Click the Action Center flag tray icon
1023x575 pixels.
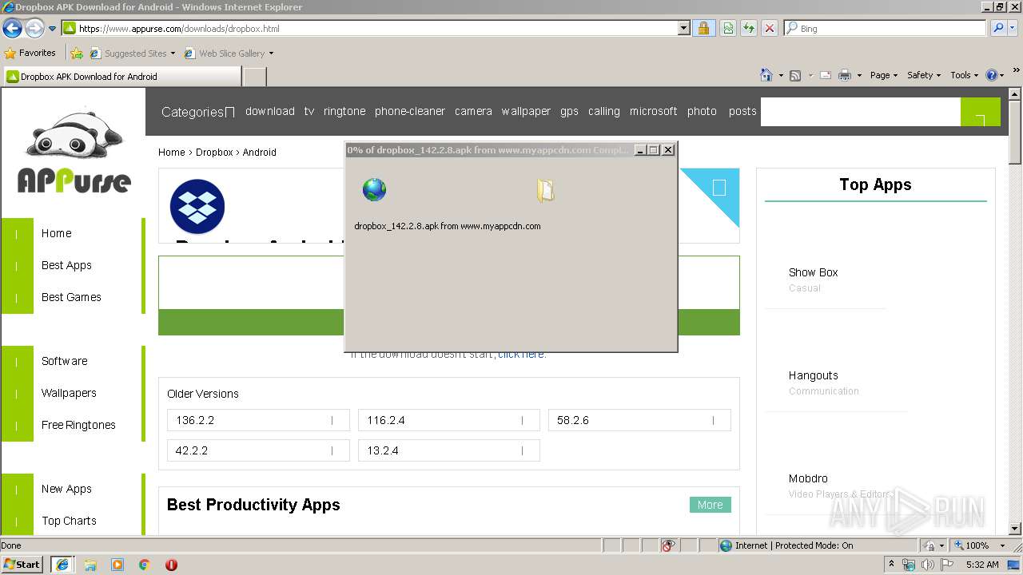click(947, 565)
